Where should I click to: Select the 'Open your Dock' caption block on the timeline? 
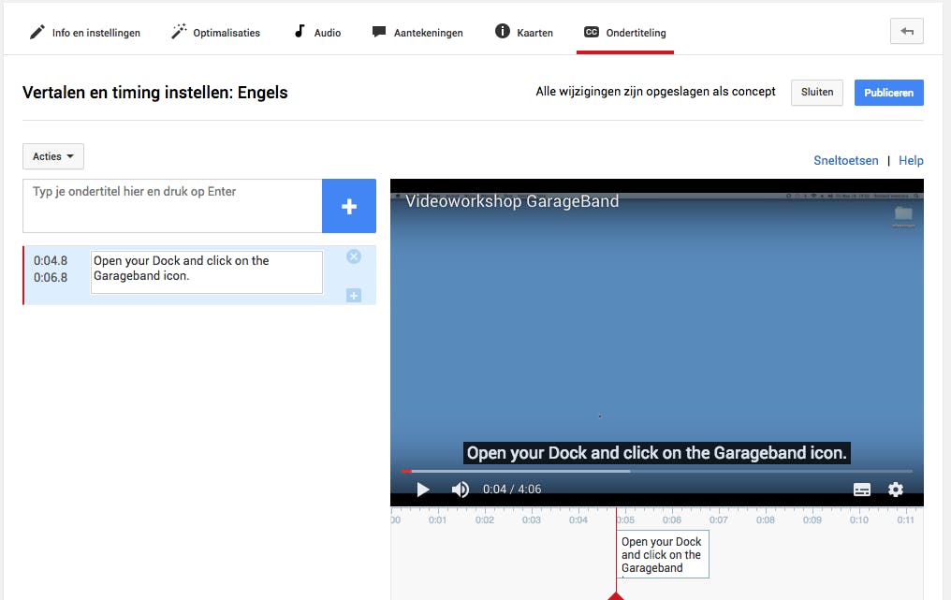click(x=663, y=554)
